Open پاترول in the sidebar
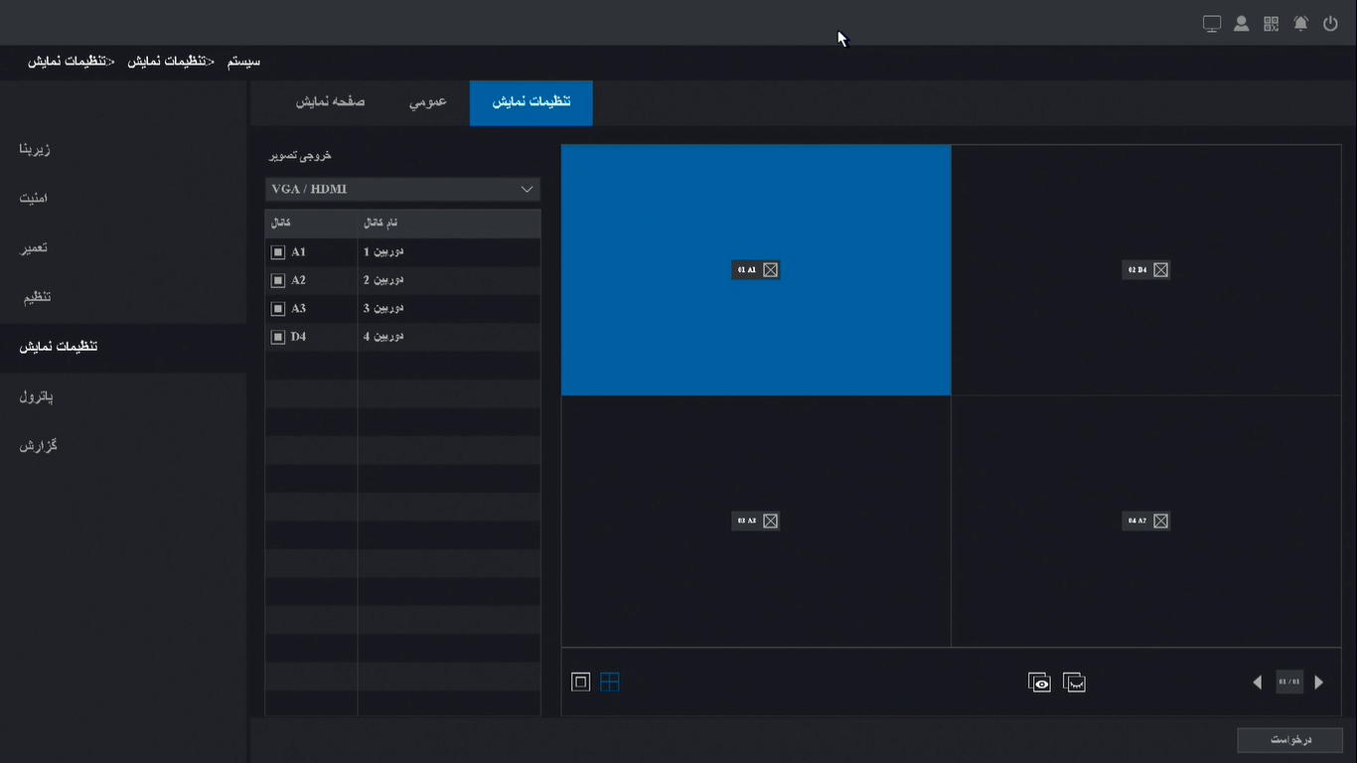Viewport: 1357px width, 763px height. pos(123,396)
